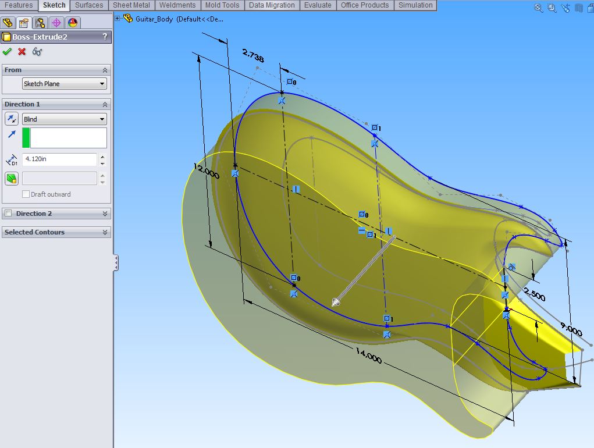The width and height of the screenshot is (594, 448).
Task: Switch to the Features tab
Action: (19, 5)
